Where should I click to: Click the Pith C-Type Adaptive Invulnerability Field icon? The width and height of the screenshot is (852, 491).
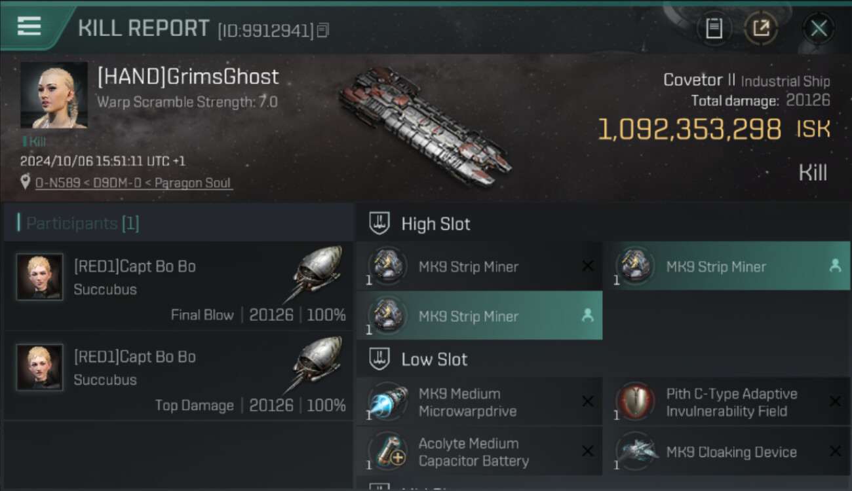click(x=636, y=401)
